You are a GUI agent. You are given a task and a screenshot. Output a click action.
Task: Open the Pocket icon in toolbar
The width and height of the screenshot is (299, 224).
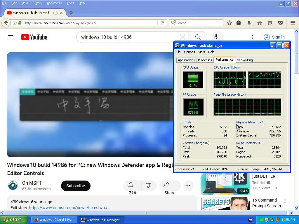[x=281, y=23]
